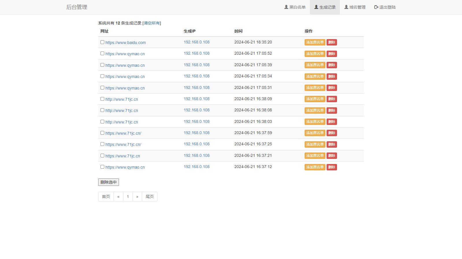This screenshot has width=462, height=259.
Task: Click 添加黑名单 on the baidu.com row
Action: [x=314, y=42]
